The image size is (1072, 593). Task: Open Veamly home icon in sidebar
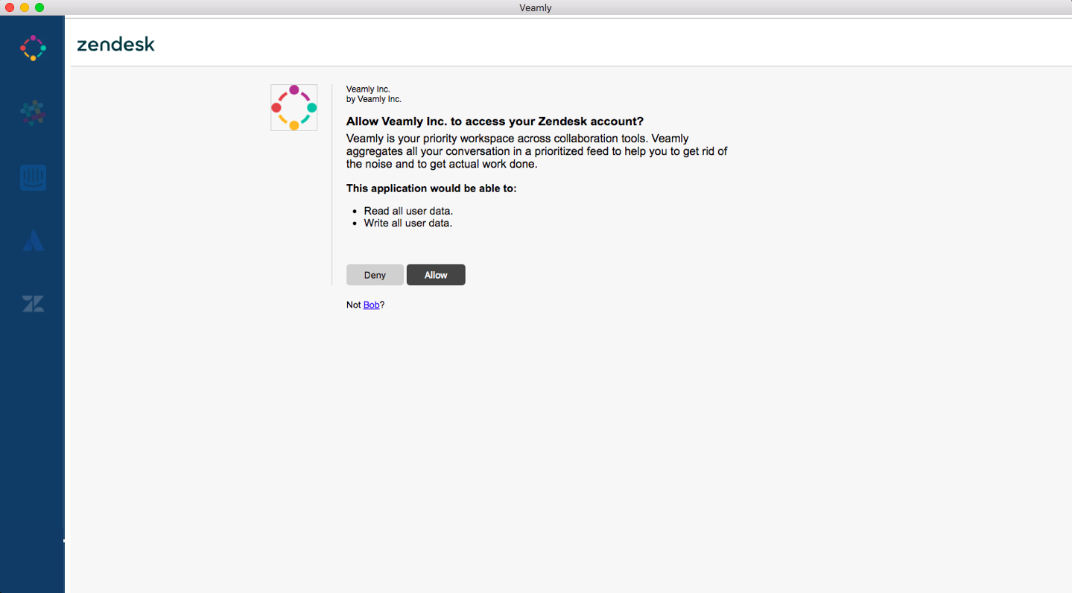(x=33, y=48)
